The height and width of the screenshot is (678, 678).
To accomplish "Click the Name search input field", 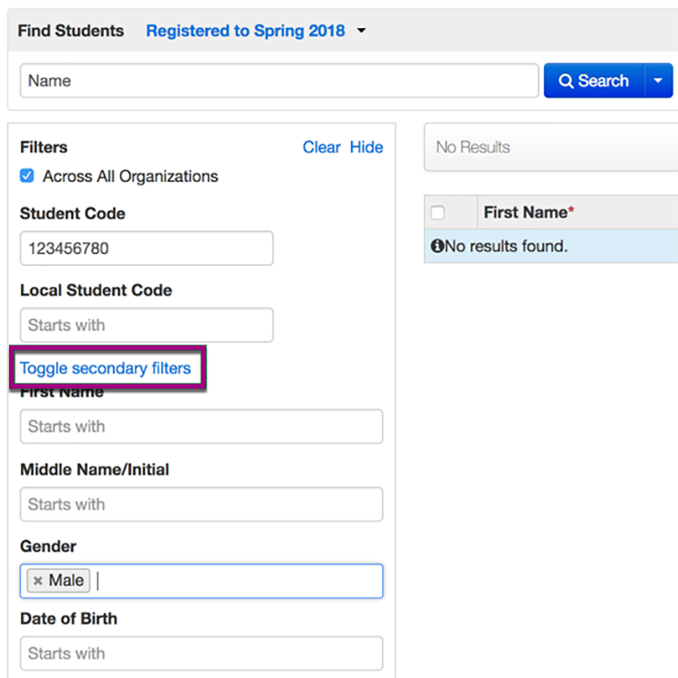I will coord(278,80).
